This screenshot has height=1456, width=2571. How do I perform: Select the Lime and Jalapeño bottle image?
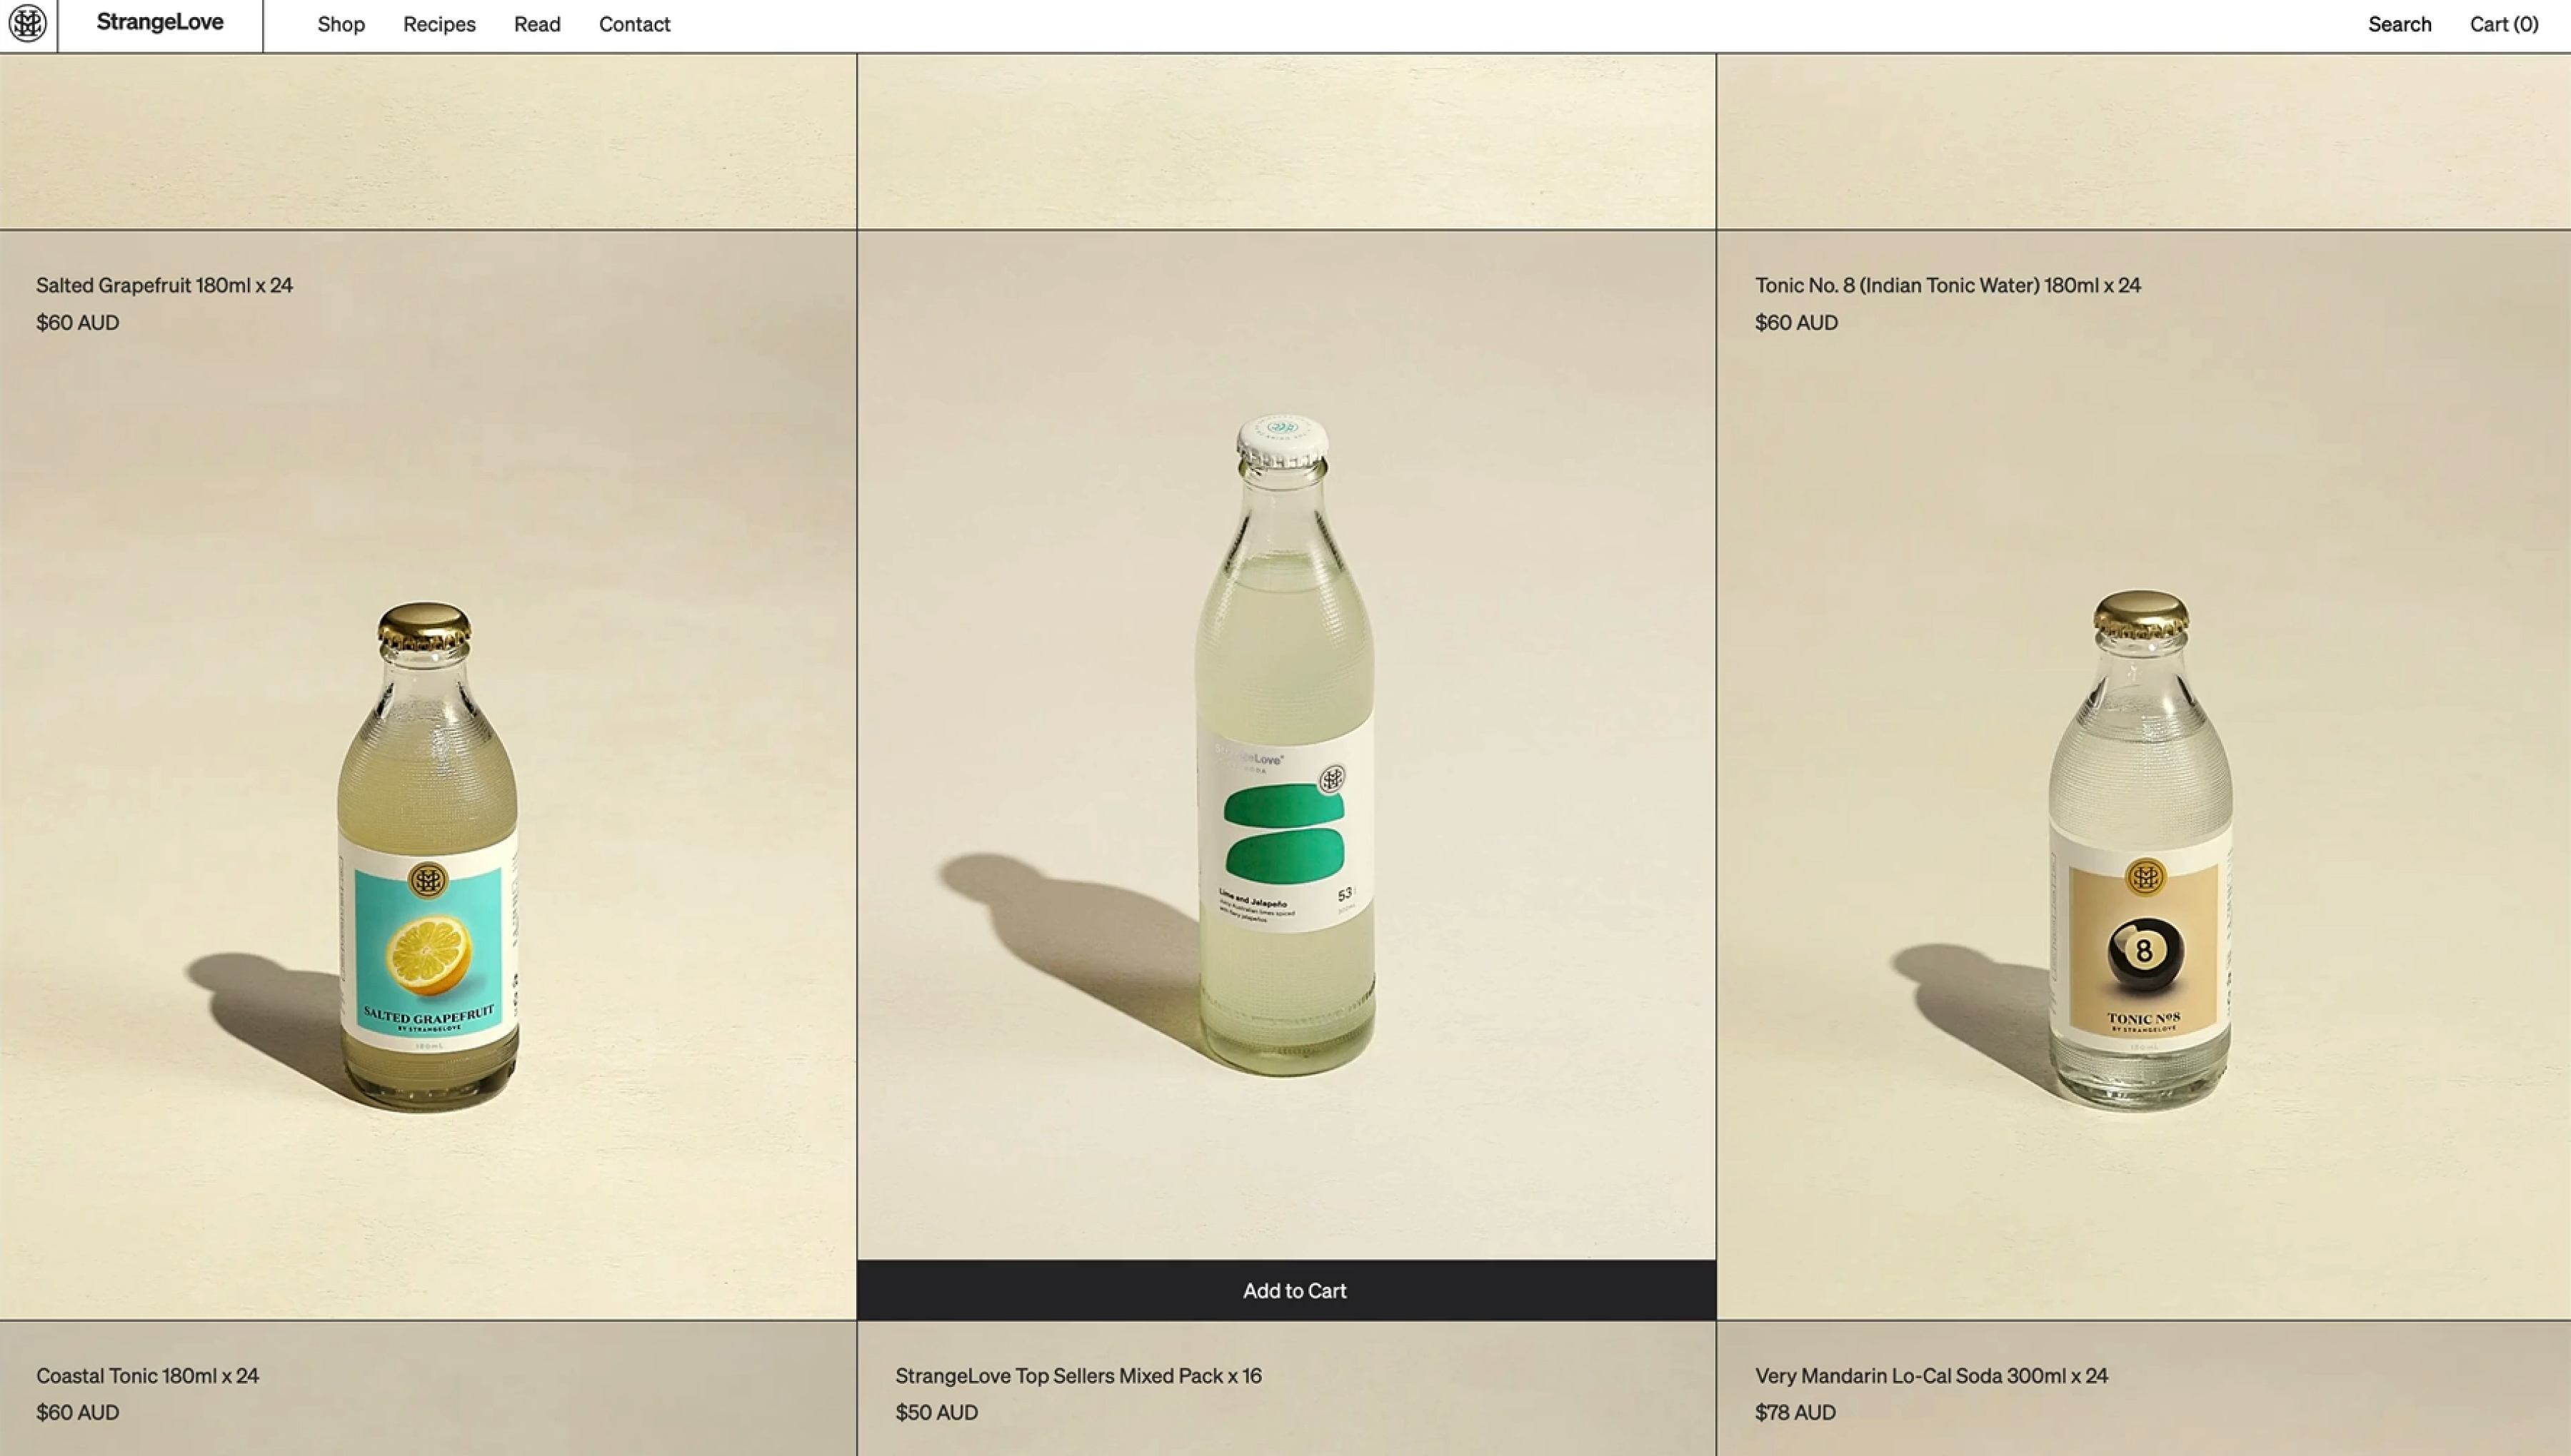click(x=1285, y=745)
